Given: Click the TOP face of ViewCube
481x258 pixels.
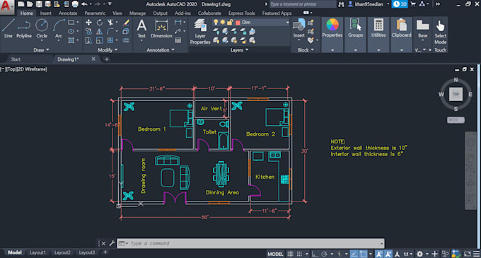Looking at the screenshot, I should 456,94.
